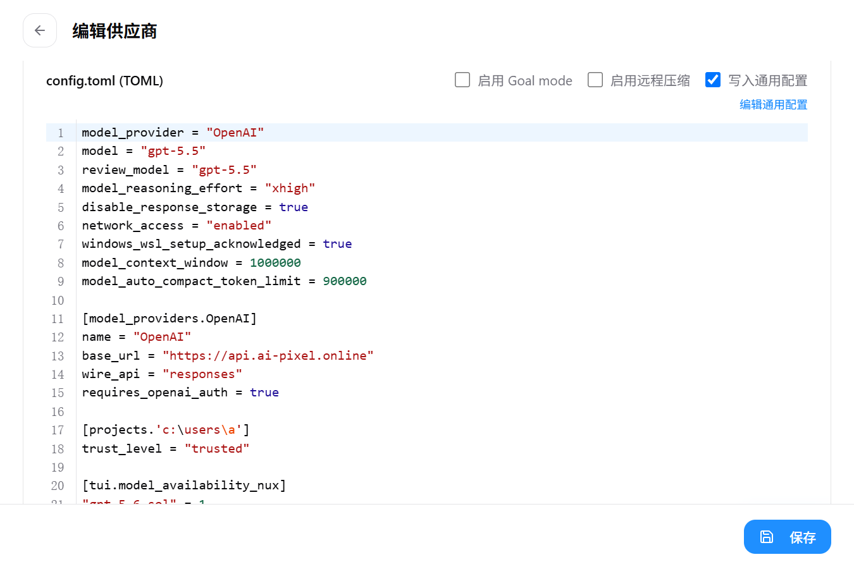The image size is (854, 569).
Task: Click line number 10 in gutter
Action: (x=58, y=300)
